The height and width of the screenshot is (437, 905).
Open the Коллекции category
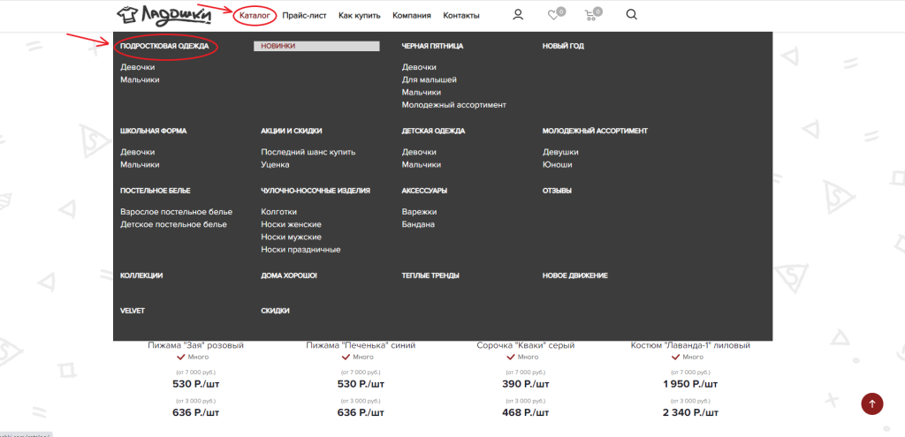[x=141, y=275]
